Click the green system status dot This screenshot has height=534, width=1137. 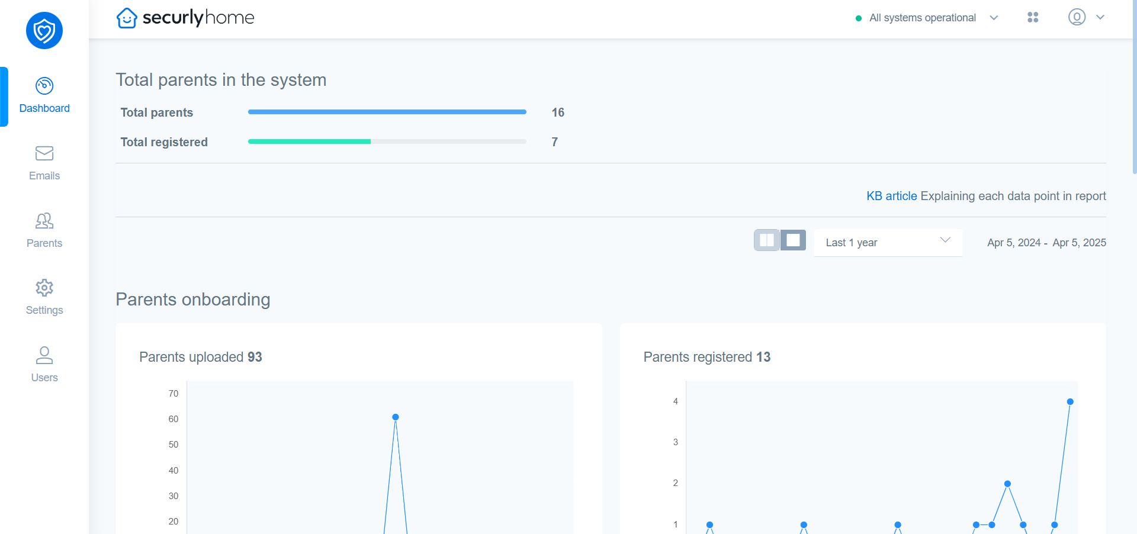point(859,18)
